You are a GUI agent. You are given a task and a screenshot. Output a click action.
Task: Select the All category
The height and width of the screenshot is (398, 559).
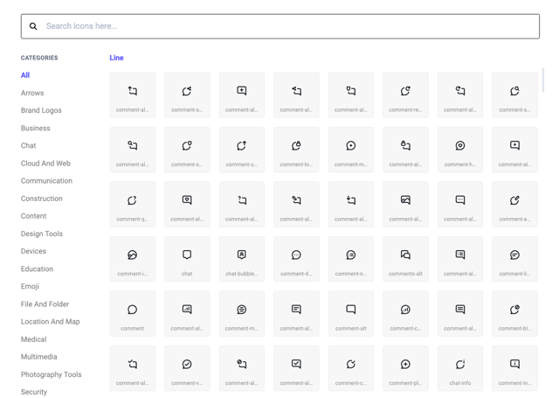tap(25, 75)
